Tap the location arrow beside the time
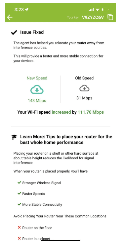This screenshot has width=125, height=245. pos(27,10)
